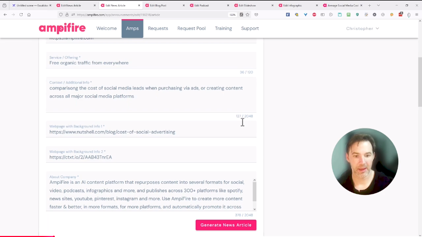Open the red ABP extension icon

coord(314,15)
